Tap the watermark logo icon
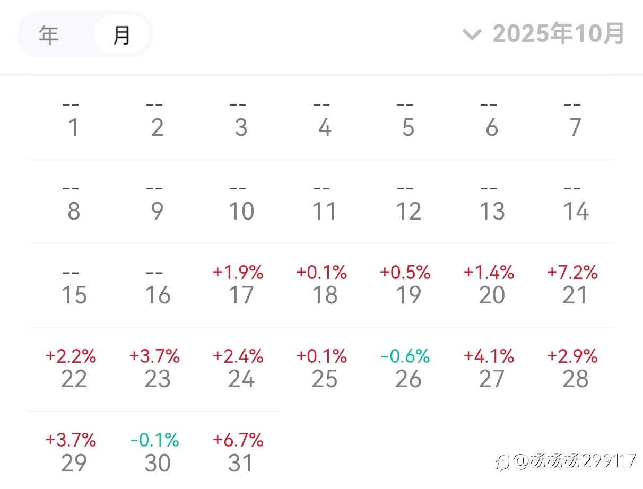Screen dimensions: 643x489 tap(502, 462)
